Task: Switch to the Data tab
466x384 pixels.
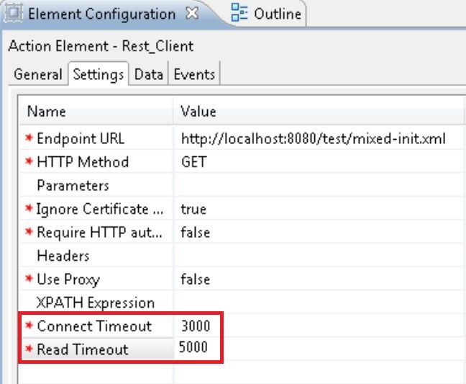Action: (x=148, y=74)
